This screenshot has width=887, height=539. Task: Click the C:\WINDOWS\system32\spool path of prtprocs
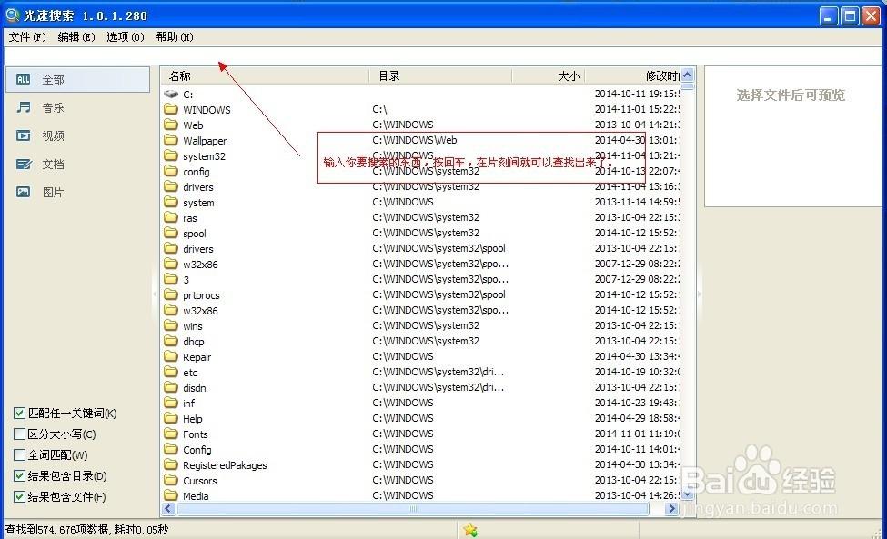[438, 294]
